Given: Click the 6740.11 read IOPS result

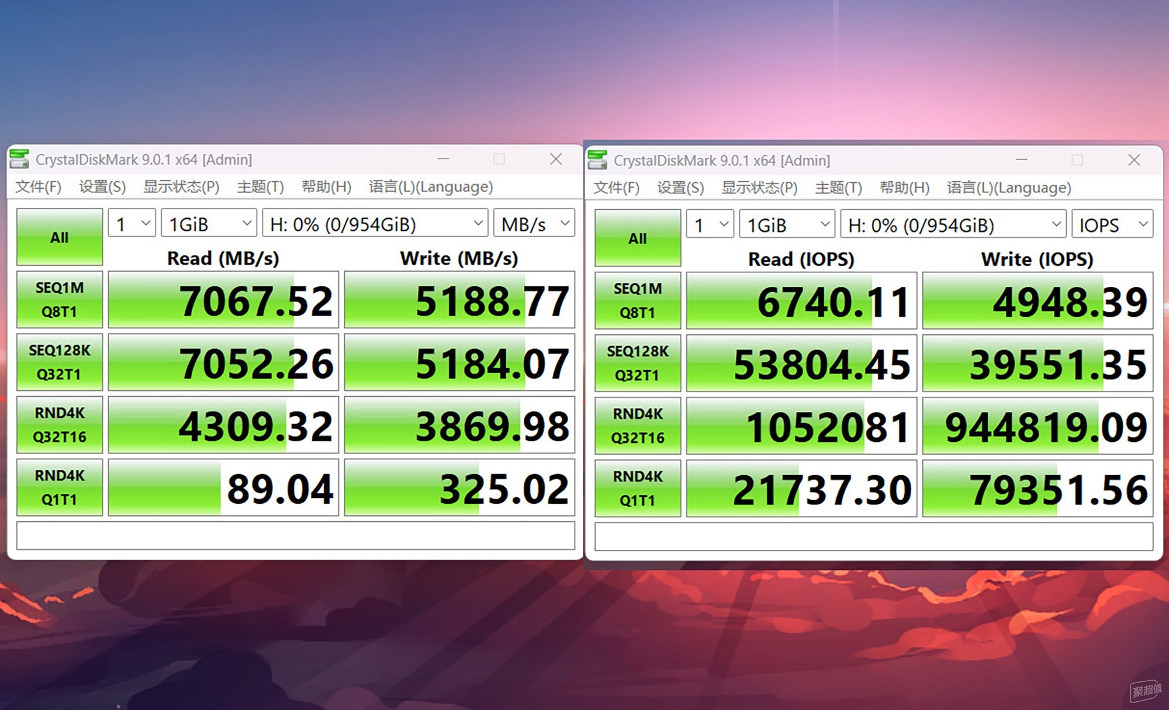Looking at the screenshot, I should [x=801, y=301].
